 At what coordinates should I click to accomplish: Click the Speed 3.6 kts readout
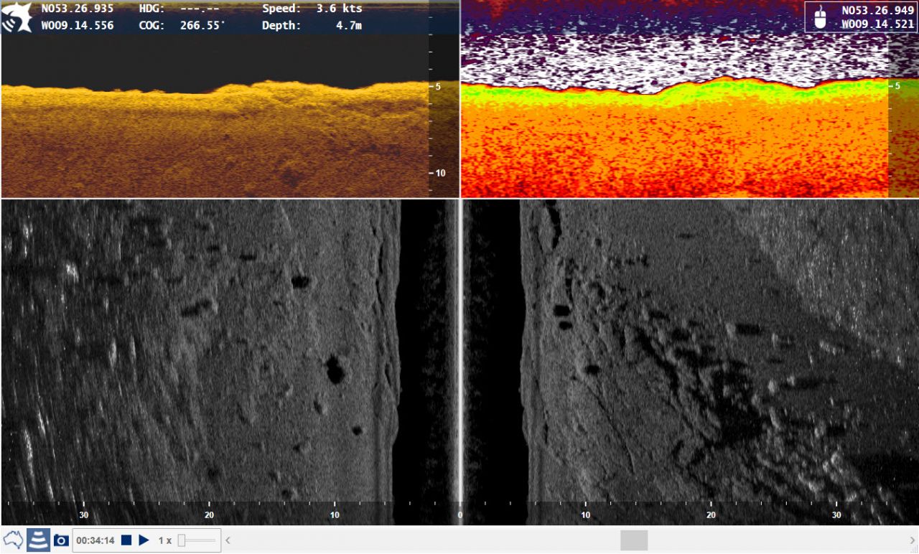coord(312,9)
